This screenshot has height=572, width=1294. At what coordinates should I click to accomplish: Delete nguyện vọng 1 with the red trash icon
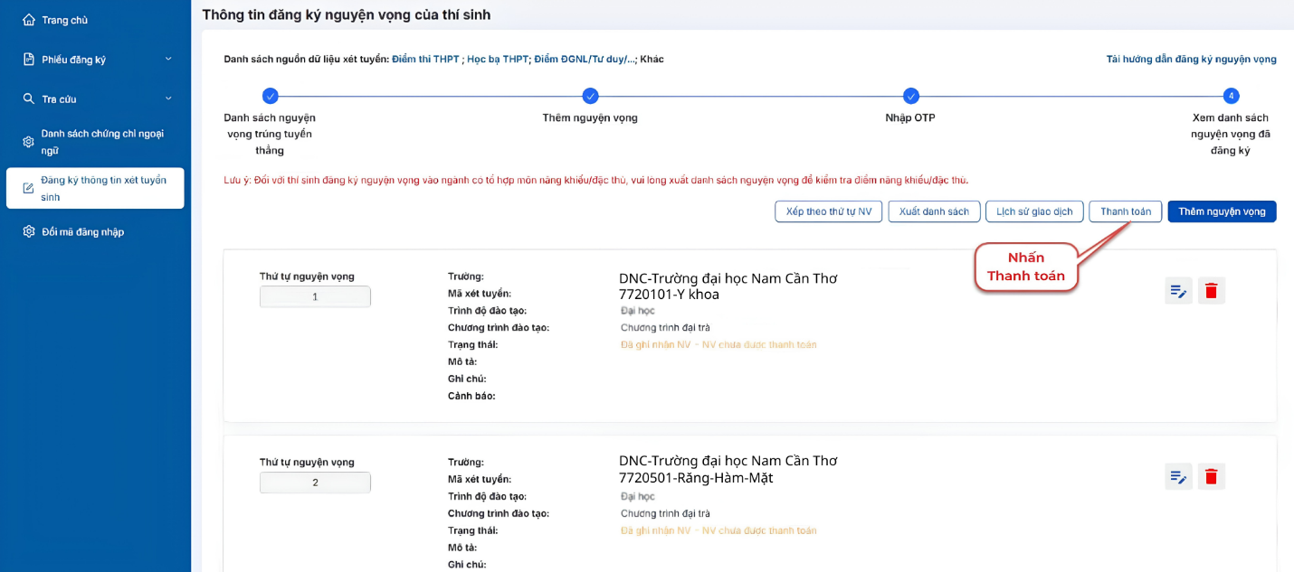click(1212, 291)
